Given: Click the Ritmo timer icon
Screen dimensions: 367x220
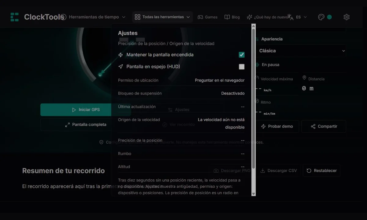Looking at the screenshot, I should coord(257,101).
